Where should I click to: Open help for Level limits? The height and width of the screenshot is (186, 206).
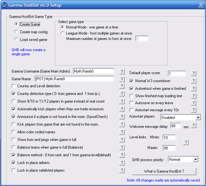click(186, 142)
